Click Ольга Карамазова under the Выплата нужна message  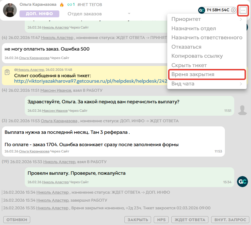(34, 151)
